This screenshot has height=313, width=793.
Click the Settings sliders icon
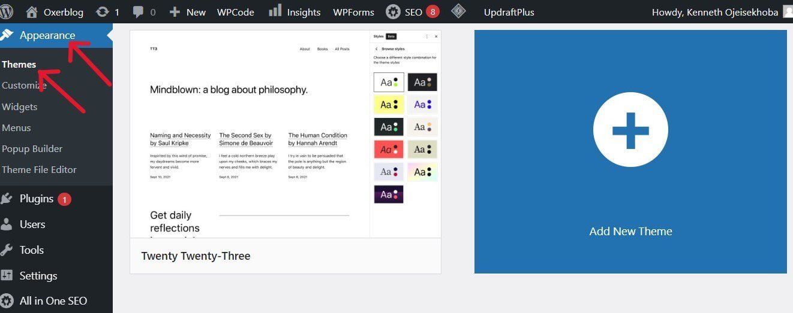click(7, 276)
